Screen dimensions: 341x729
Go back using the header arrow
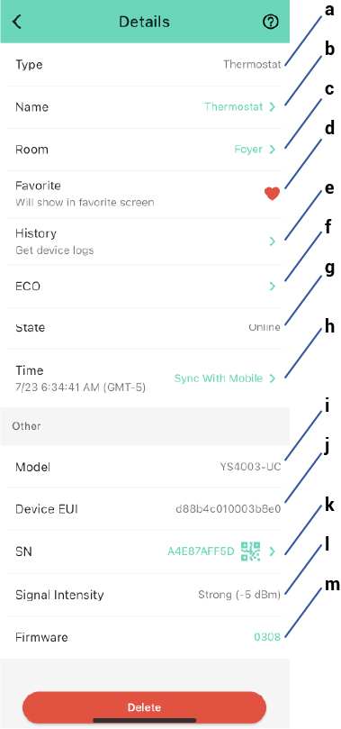tap(17, 22)
